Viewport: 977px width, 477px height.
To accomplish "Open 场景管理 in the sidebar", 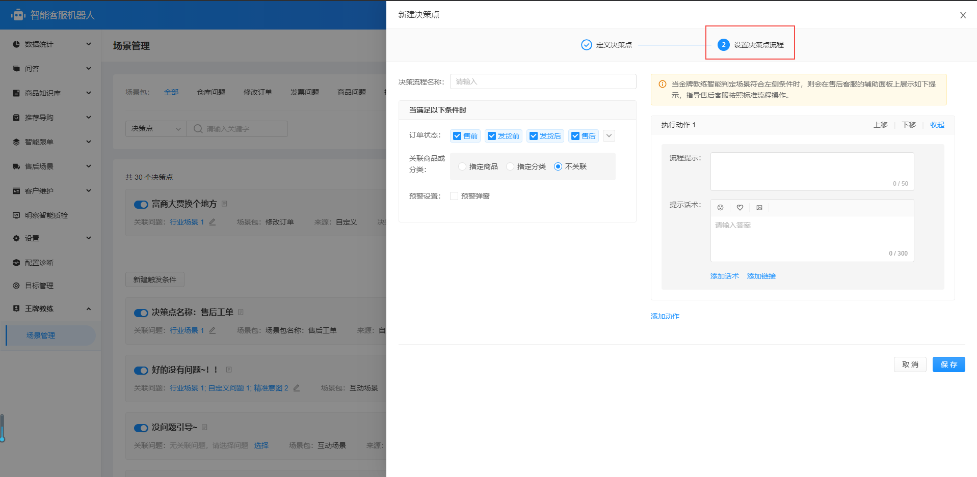I will [50, 335].
